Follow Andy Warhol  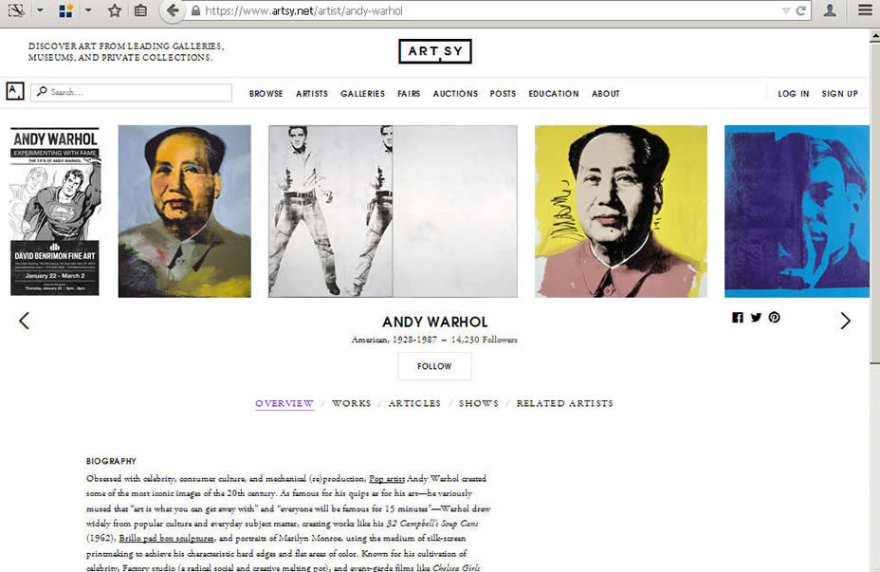click(434, 366)
